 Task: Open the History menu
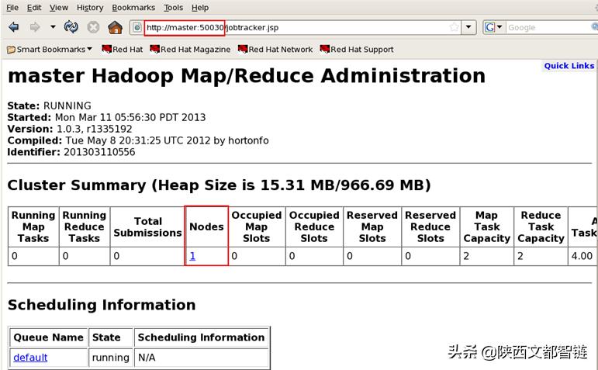point(90,8)
